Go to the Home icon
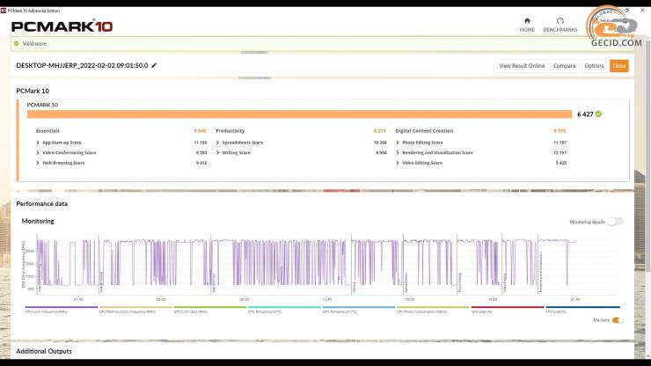 (527, 21)
